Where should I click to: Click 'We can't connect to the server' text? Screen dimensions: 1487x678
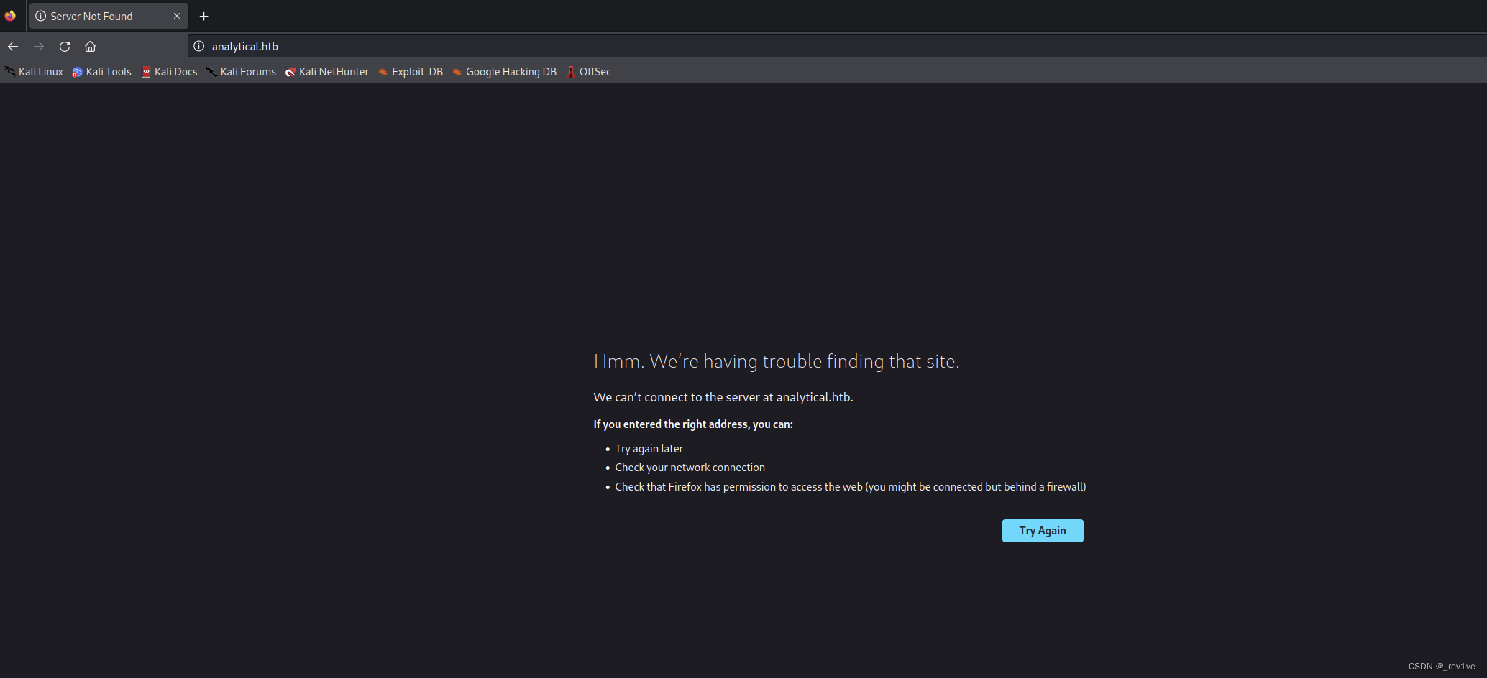coord(723,397)
